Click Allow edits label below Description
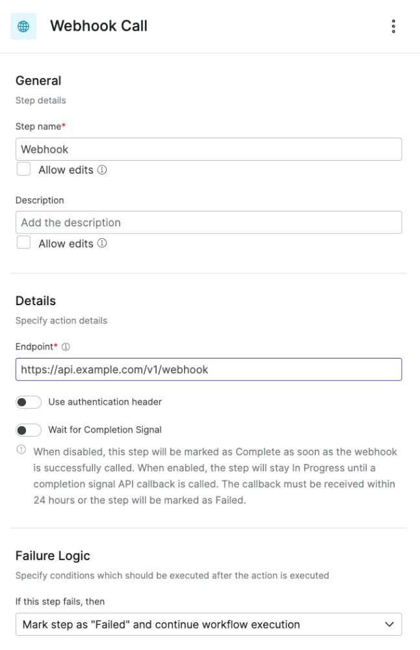This screenshot has height=650, width=420. click(x=66, y=243)
